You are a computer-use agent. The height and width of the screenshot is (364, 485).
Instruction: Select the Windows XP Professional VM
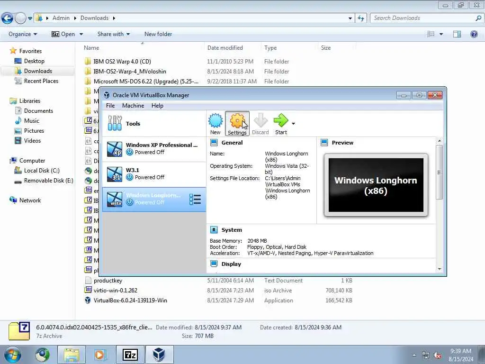(154, 149)
